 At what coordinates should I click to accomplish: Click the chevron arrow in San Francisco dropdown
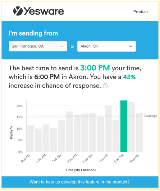[x=62, y=46]
